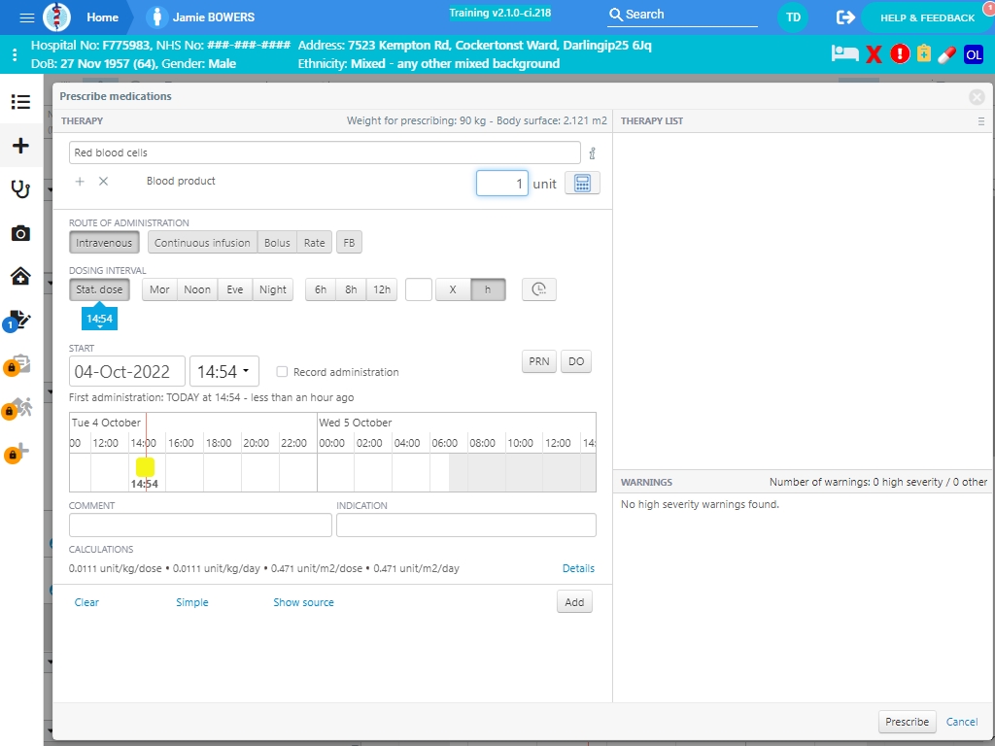Screen dimensions: 995x746
Task: Toggle the Stat. dose interval
Action: (x=100, y=289)
